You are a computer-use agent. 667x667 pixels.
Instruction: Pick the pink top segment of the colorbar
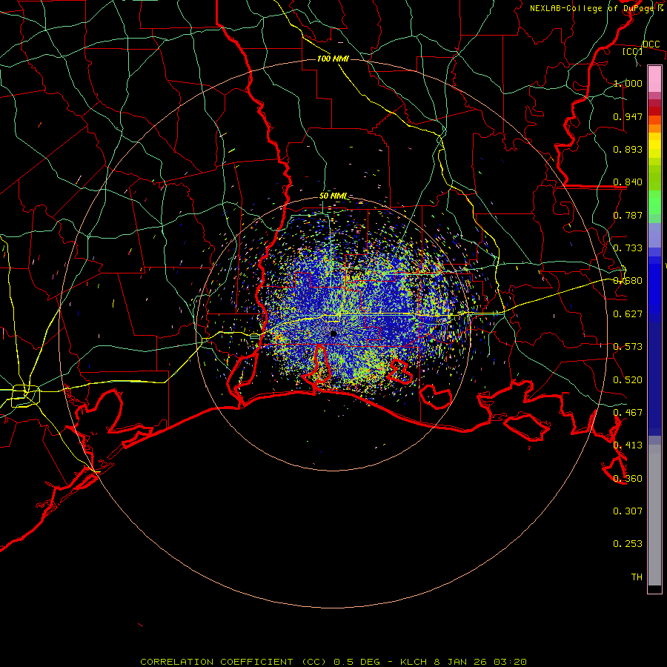(654, 79)
